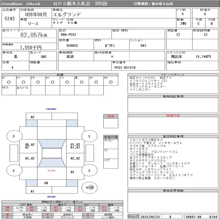Click the アピールポイント section header

173,75
